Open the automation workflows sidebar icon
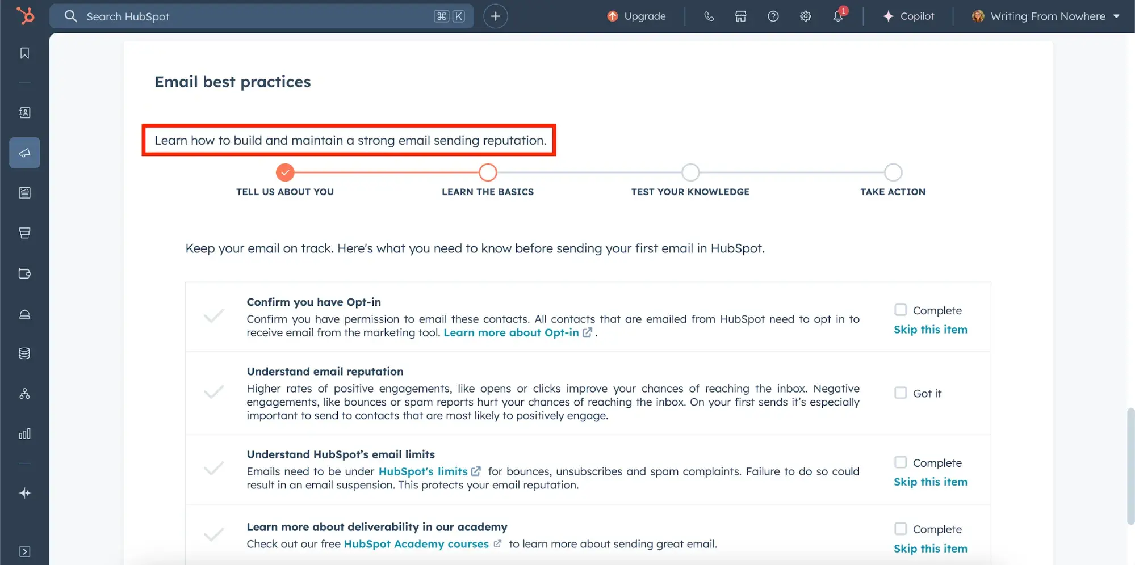 click(x=24, y=394)
